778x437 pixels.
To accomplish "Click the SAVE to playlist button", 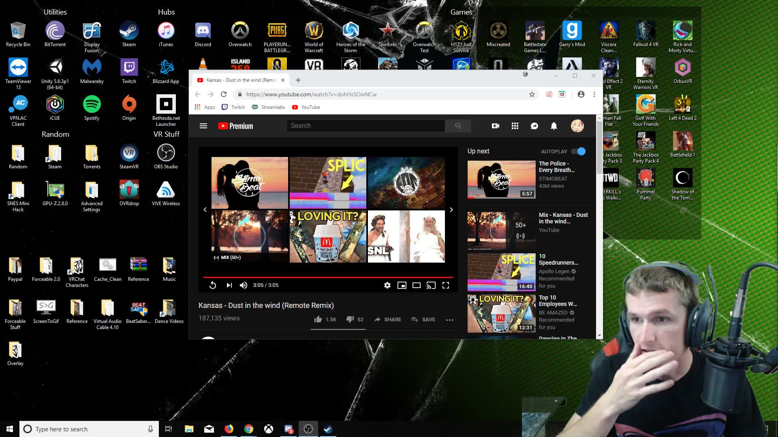I will (x=423, y=319).
